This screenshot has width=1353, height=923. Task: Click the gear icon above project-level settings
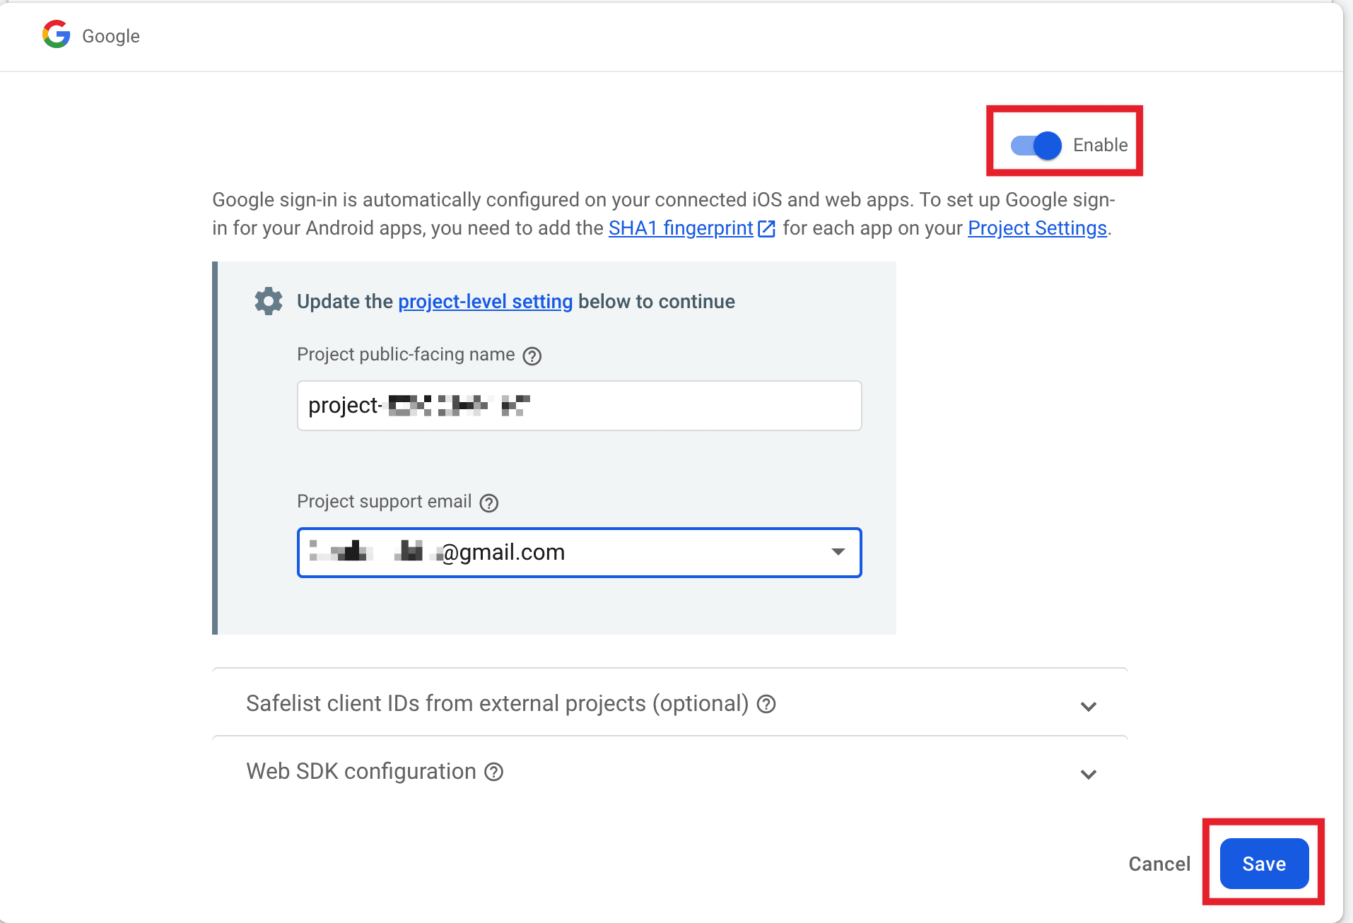tap(268, 300)
